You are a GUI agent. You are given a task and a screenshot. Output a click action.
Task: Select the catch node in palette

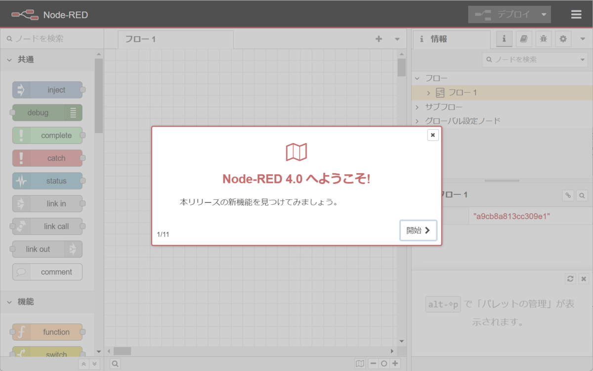tap(47, 158)
